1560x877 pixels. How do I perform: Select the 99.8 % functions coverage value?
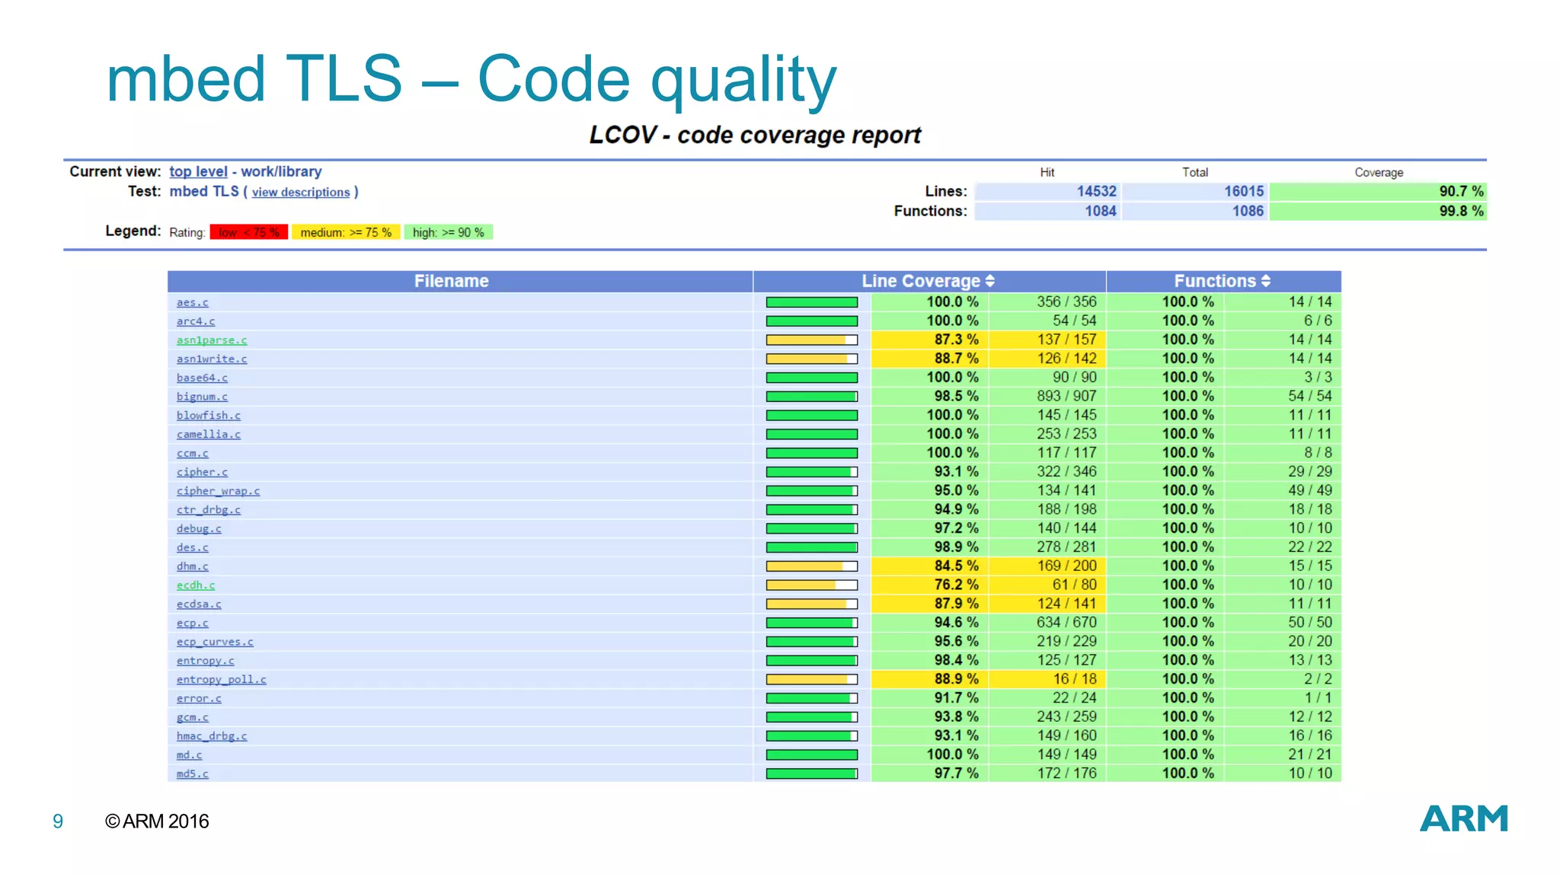click(x=1378, y=211)
